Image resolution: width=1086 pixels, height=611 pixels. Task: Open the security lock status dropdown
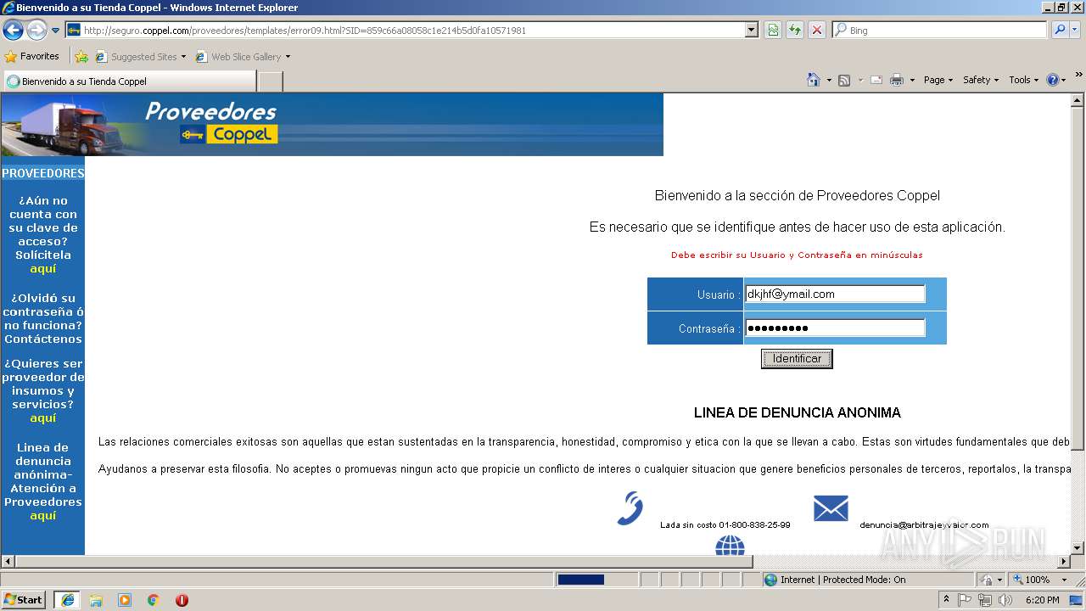(992, 580)
